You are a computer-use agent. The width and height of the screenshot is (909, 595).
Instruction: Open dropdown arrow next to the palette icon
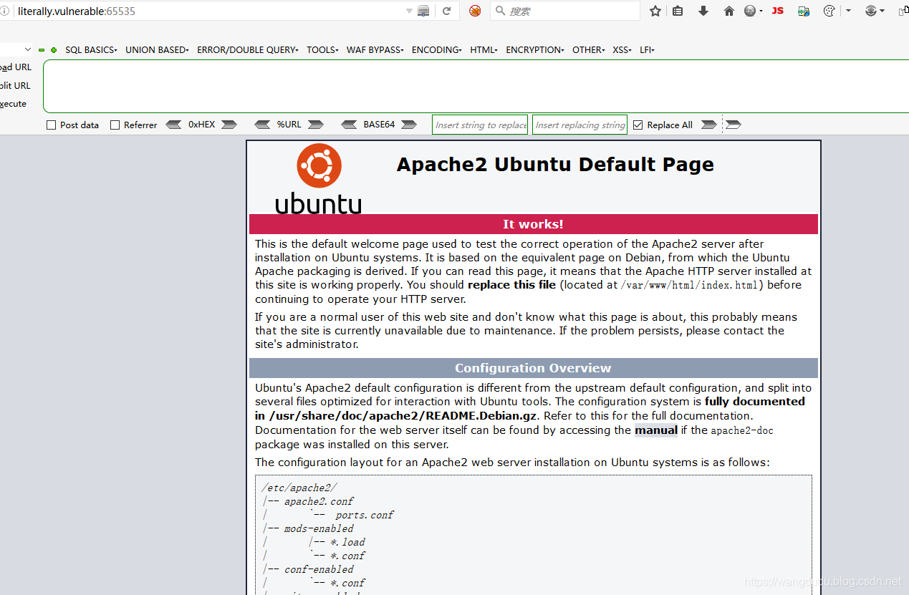point(848,11)
